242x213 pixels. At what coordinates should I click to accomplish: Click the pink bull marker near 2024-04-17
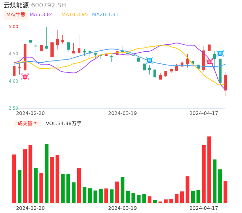click(x=209, y=62)
